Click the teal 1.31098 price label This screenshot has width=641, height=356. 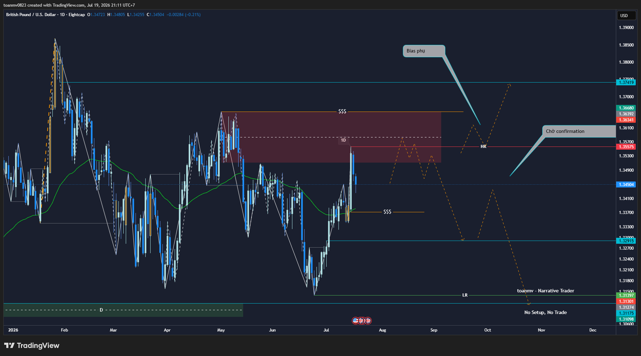tap(626, 319)
